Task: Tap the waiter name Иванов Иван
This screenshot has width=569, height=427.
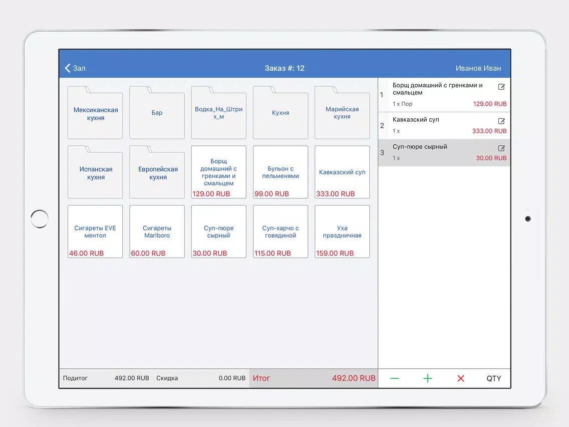Action: 478,68
